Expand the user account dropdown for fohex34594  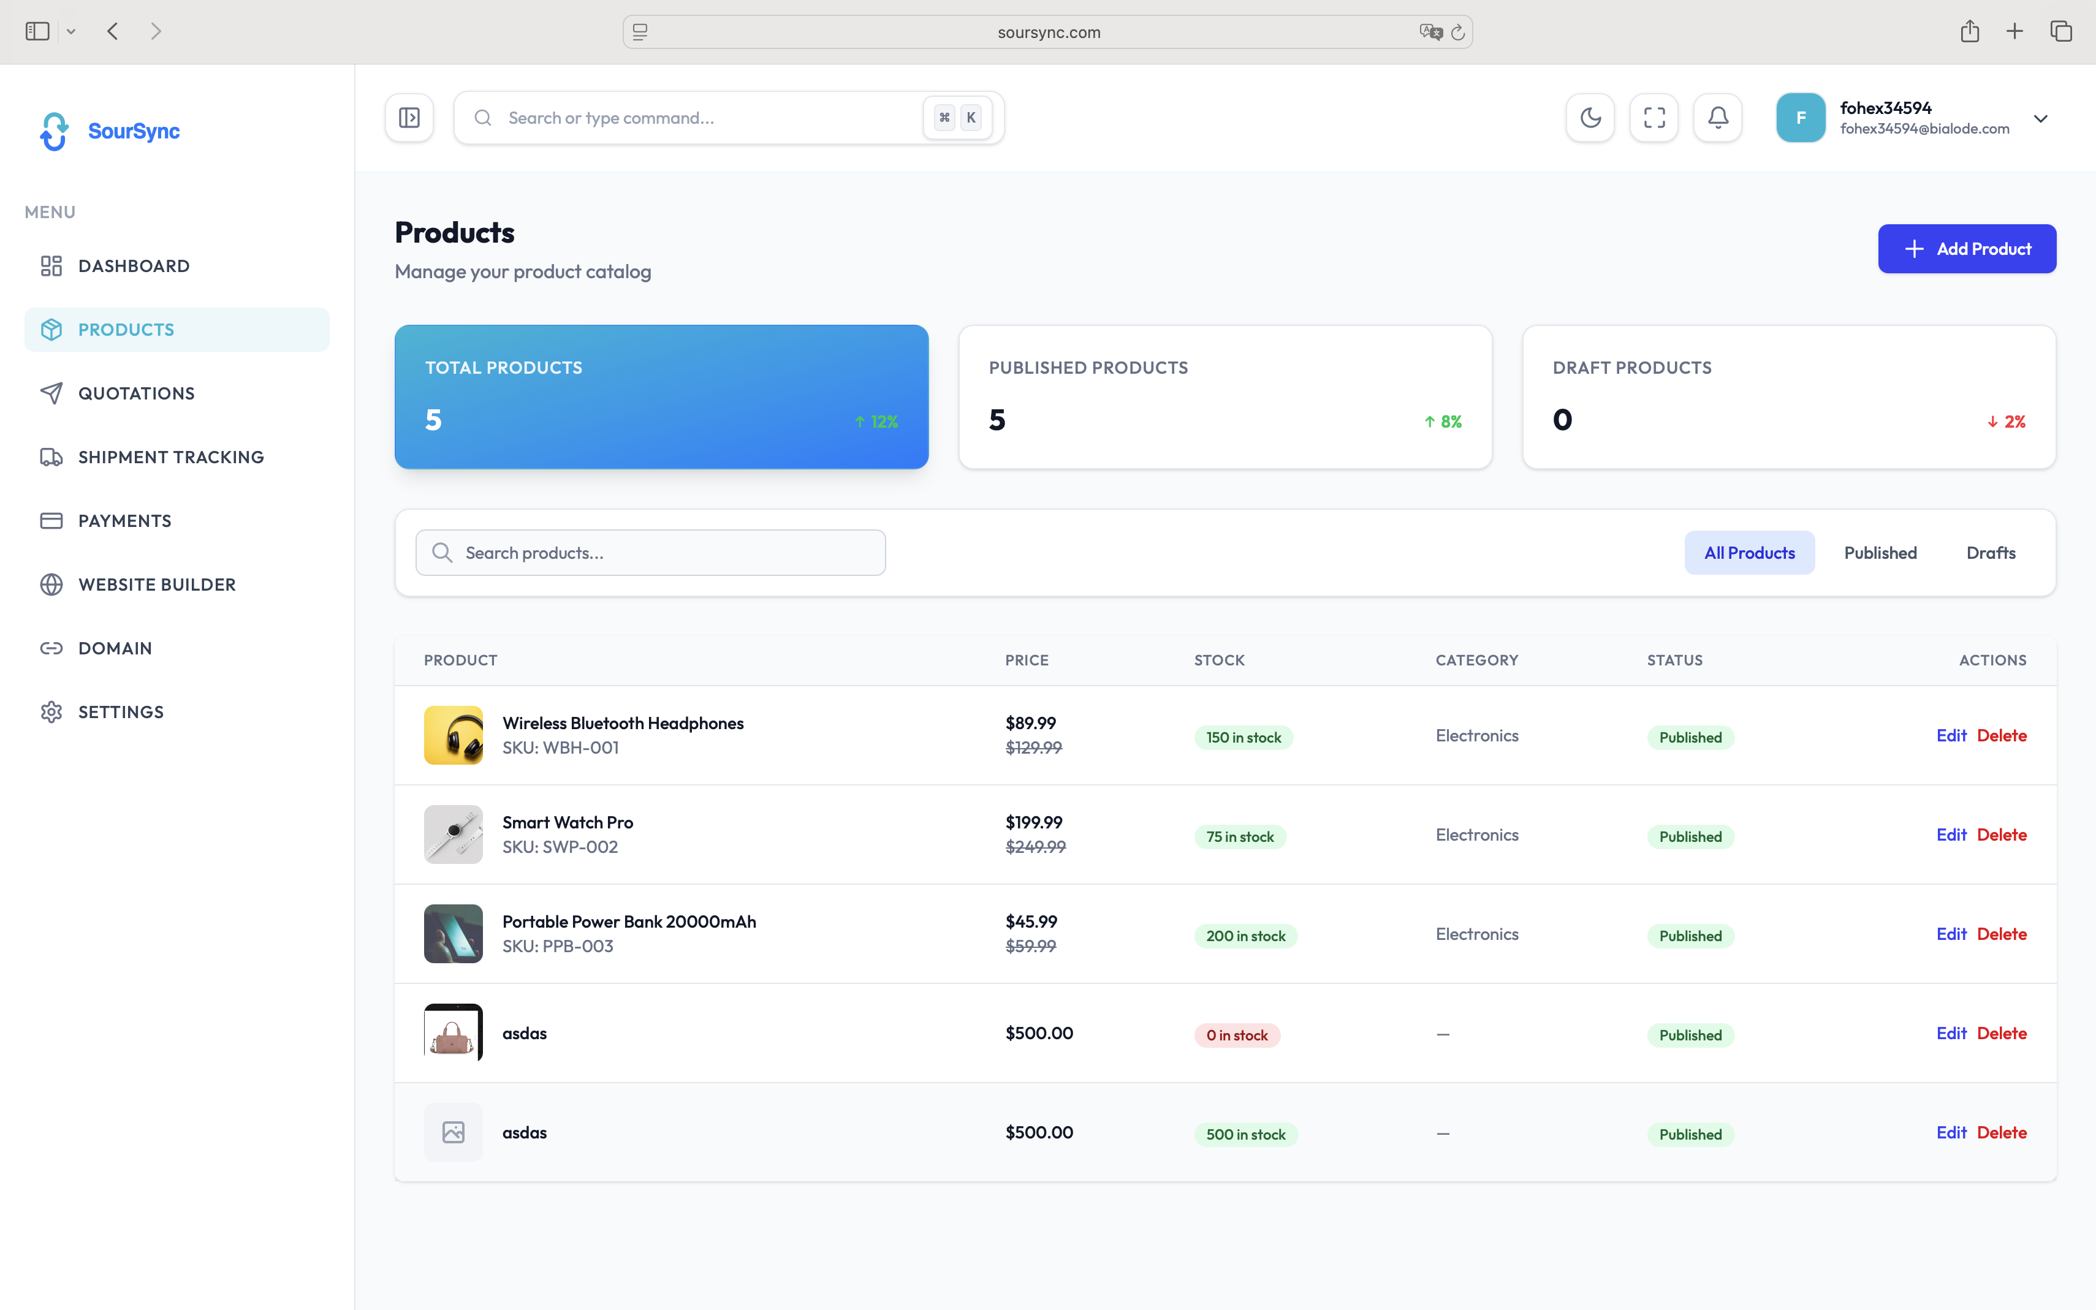pyautogui.click(x=2041, y=118)
